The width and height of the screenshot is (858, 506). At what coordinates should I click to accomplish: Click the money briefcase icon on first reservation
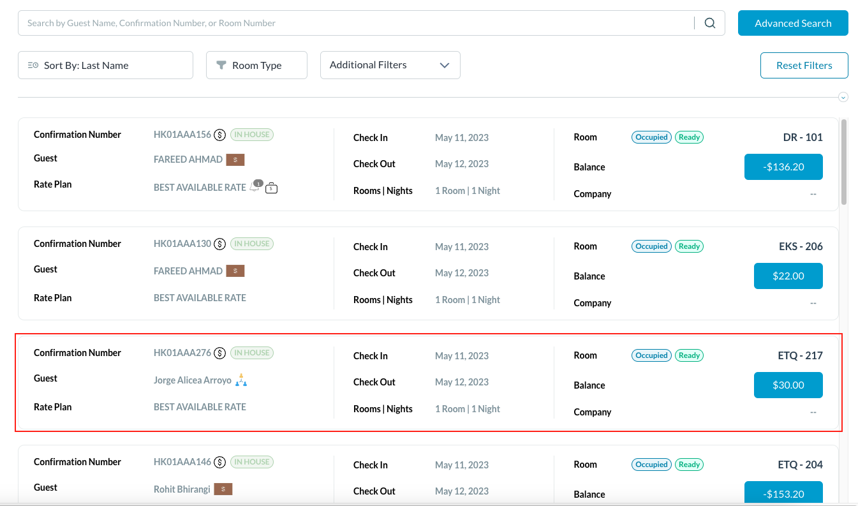(272, 188)
